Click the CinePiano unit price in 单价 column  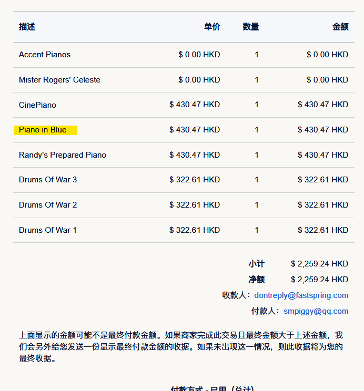click(195, 105)
